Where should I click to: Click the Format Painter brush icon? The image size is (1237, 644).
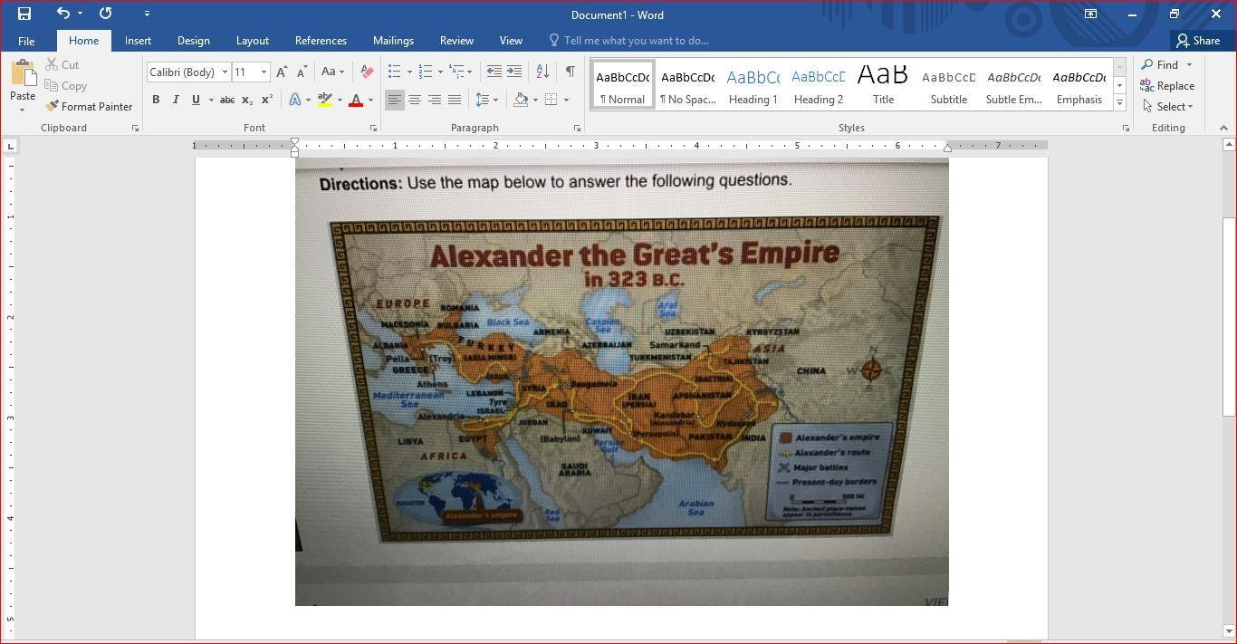point(53,107)
